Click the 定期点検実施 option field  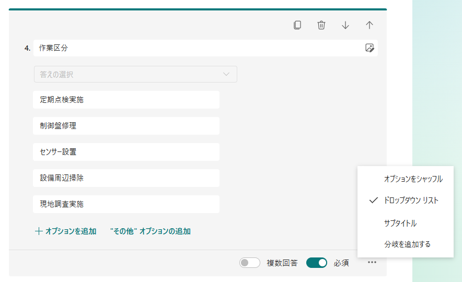click(x=126, y=100)
